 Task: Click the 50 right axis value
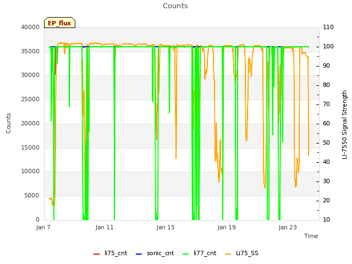(326, 143)
